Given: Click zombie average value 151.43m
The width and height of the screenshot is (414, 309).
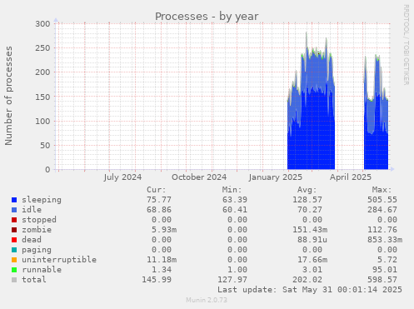Looking at the screenshot, I should 310,230.
